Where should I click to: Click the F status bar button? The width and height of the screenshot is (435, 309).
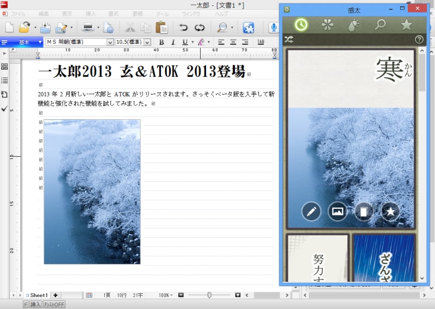[26, 305]
